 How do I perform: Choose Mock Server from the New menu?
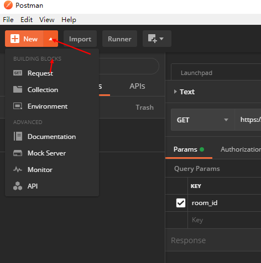52,153
